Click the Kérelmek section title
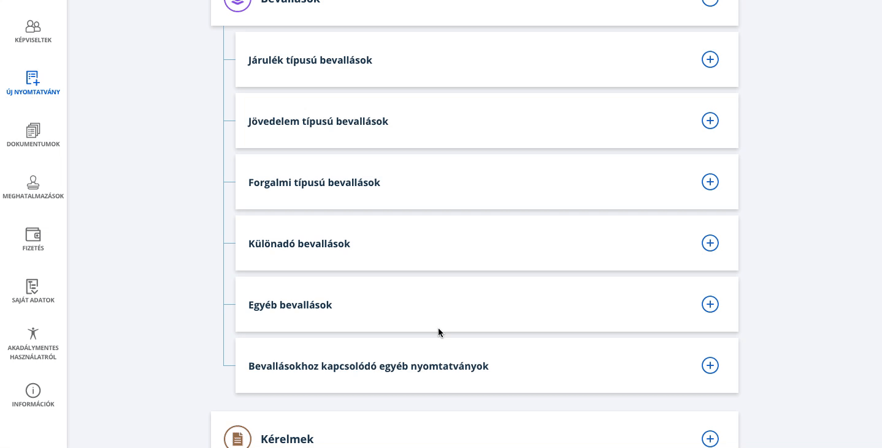Viewport: 882px width, 448px height. 287,439
